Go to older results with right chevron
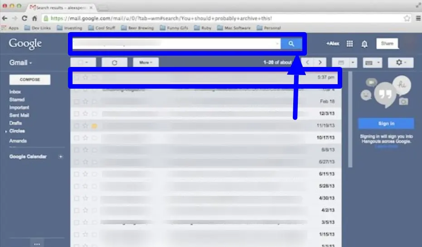 click(320, 62)
